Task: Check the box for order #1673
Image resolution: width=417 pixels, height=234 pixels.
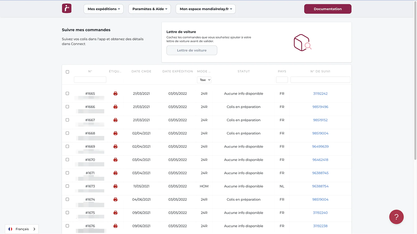Action: [67, 186]
